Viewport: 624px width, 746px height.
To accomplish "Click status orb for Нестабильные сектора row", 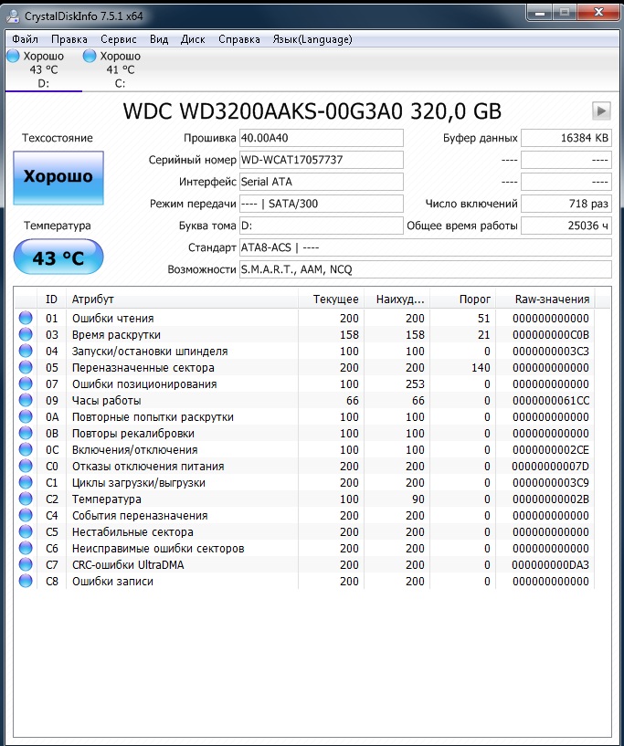I will click(26, 532).
